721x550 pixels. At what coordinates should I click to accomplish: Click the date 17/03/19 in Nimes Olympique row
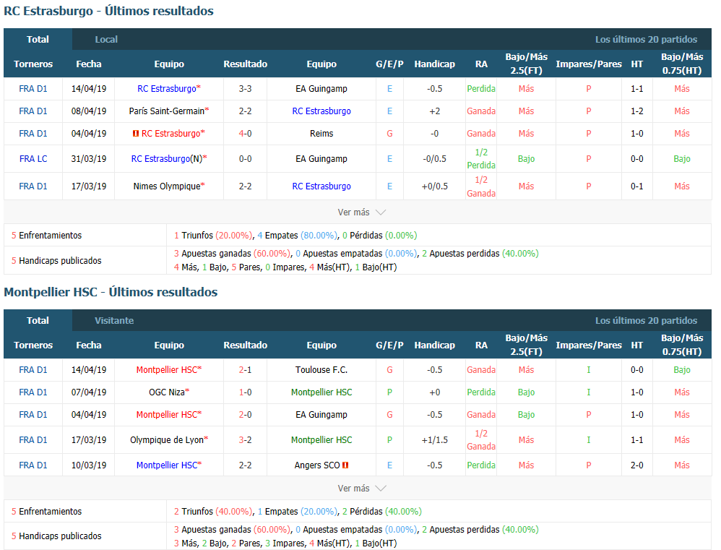point(89,186)
